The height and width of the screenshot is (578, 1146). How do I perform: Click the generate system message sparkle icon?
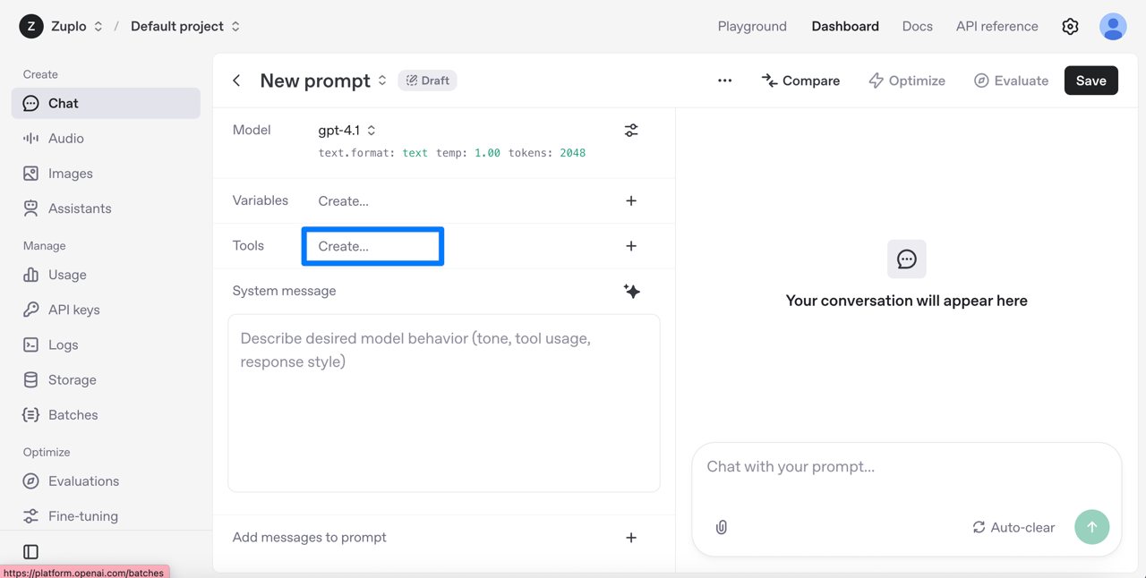[631, 291]
